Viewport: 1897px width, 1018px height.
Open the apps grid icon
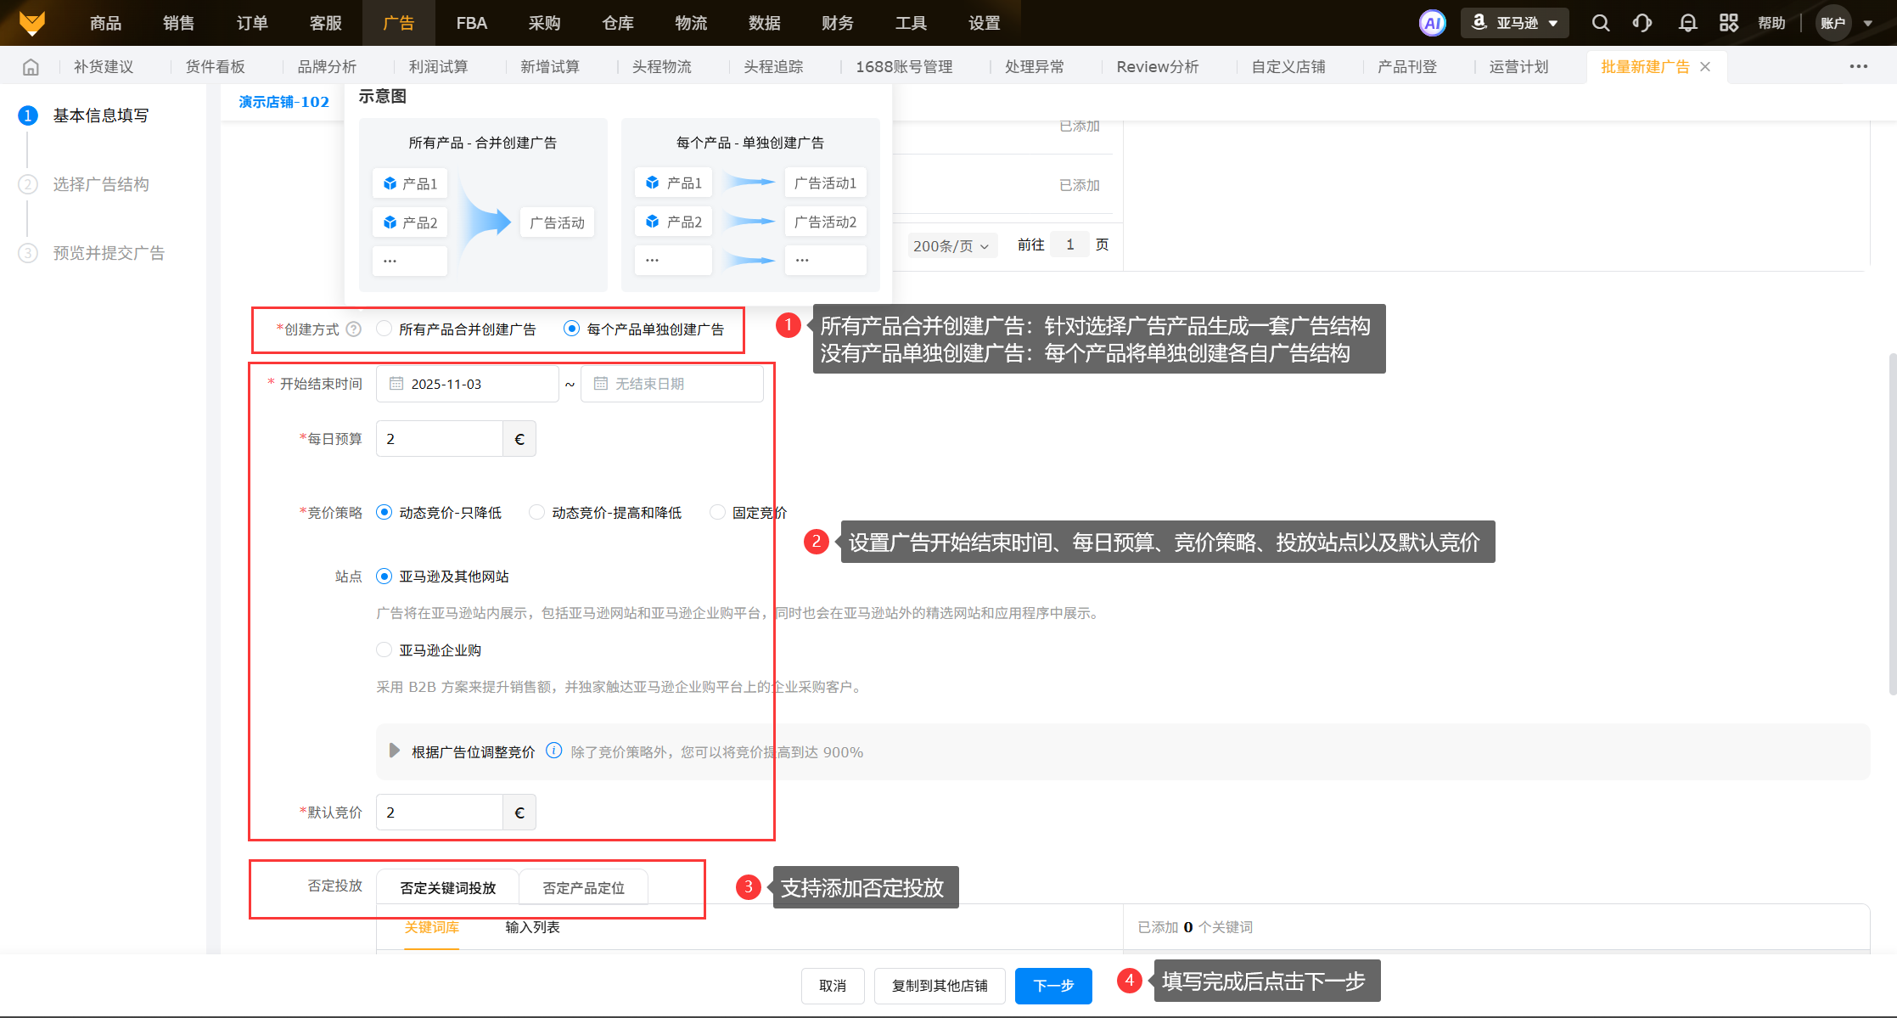[x=1728, y=23]
